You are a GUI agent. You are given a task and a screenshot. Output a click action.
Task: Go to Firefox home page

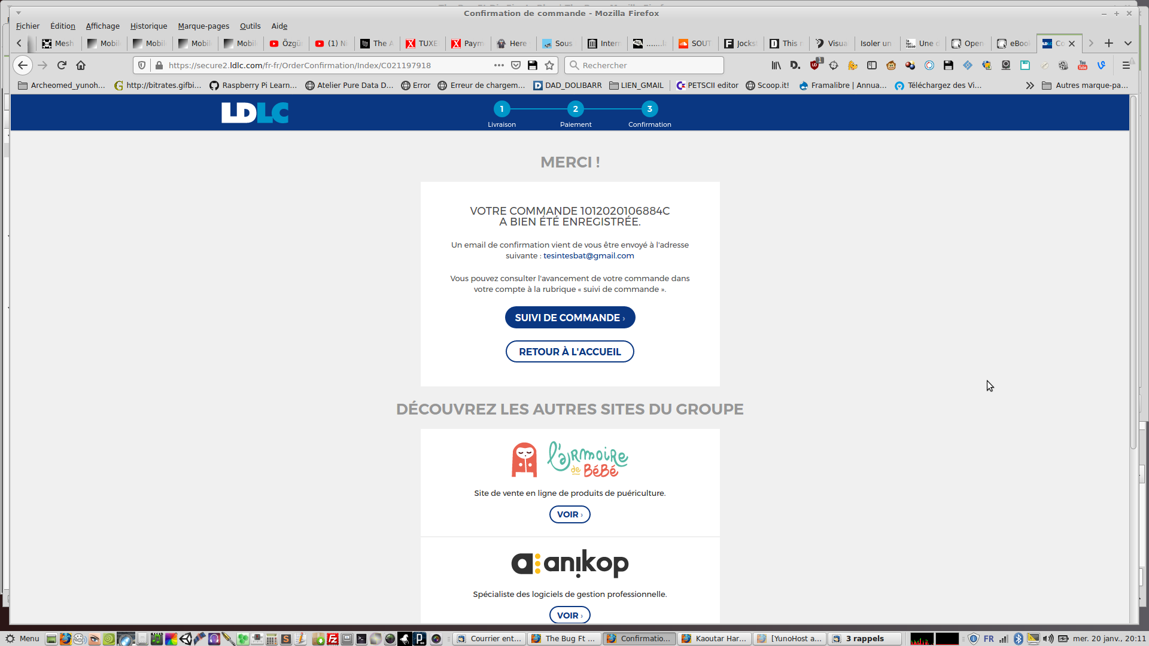[81, 65]
